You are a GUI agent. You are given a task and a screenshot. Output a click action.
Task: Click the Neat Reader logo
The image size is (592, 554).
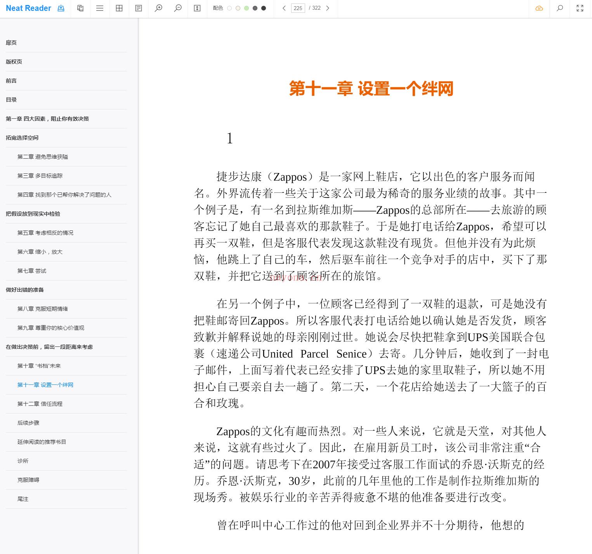[x=28, y=8]
